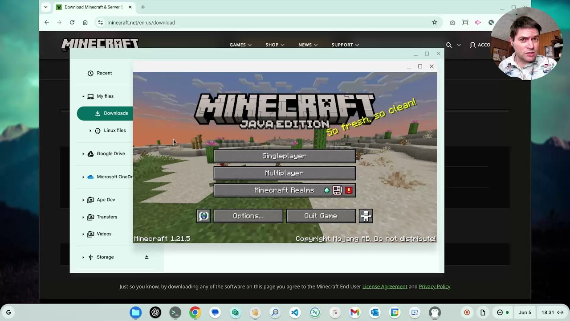Image resolution: width=570 pixels, height=321 pixels.
Task: Expand Microsoft OneDrive in Files sidebar
Action: click(83, 177)
